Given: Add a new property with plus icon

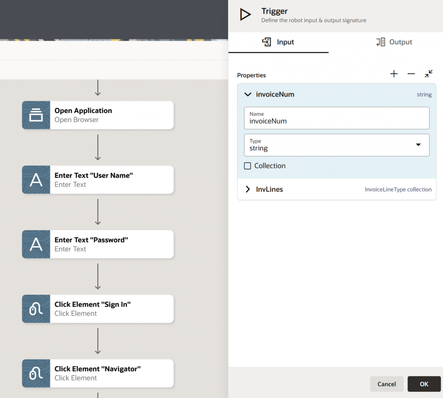Looking at the screenshot, I should click(x=394, y=74).
